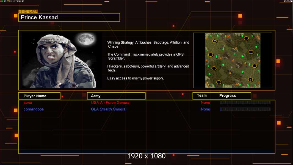
Task: Select the battlefield minimap preview
Action: tap(233, 60)
